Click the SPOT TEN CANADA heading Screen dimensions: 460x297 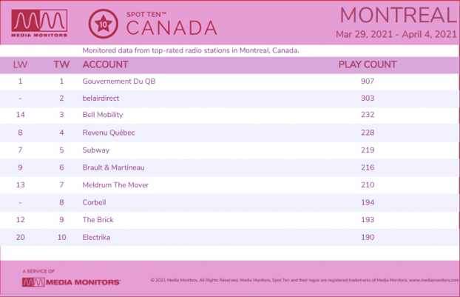[x=172, y=24]
